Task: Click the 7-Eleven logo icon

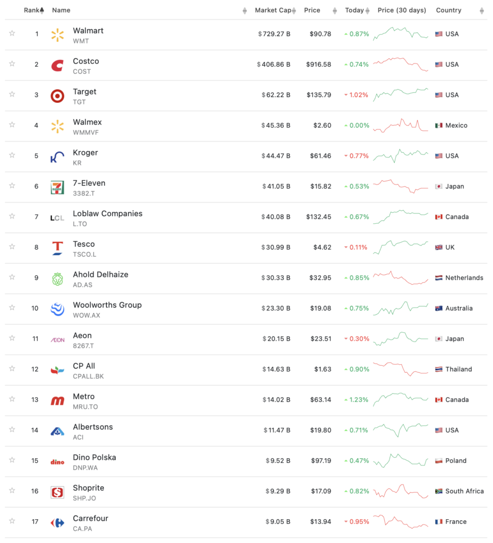Action: click(57, 187)
